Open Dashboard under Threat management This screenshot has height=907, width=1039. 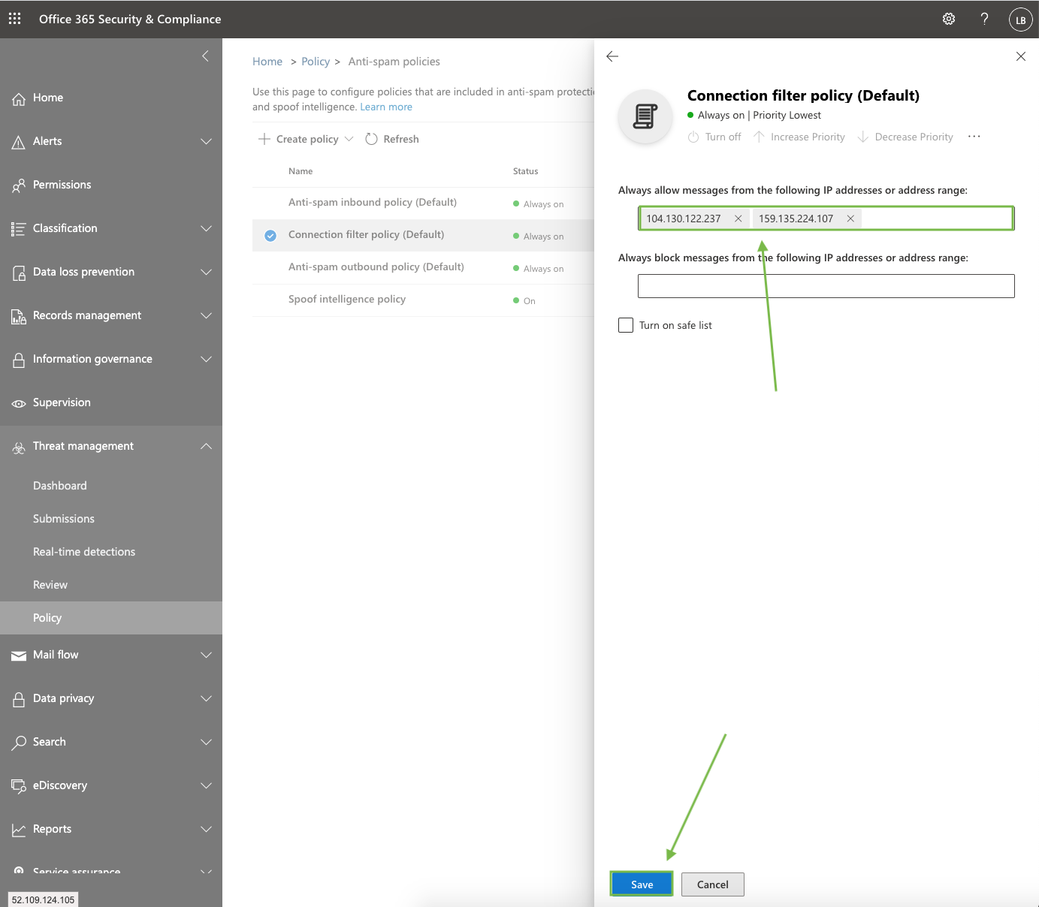pos(60,486)
